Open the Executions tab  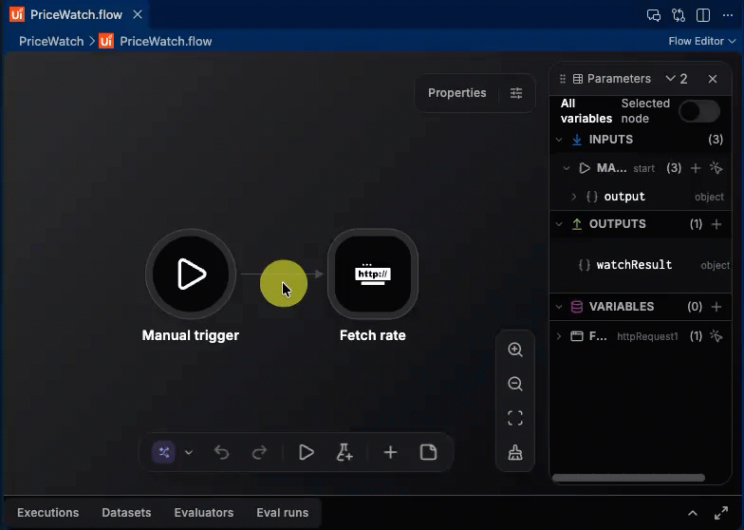pyautogui.click(x=47, y=513)
